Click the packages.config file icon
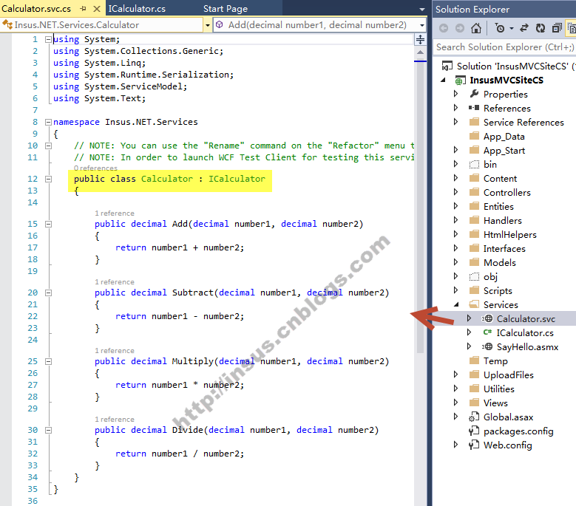The height and width of the screenshot is (506, 576). click(x=474, y=431)
